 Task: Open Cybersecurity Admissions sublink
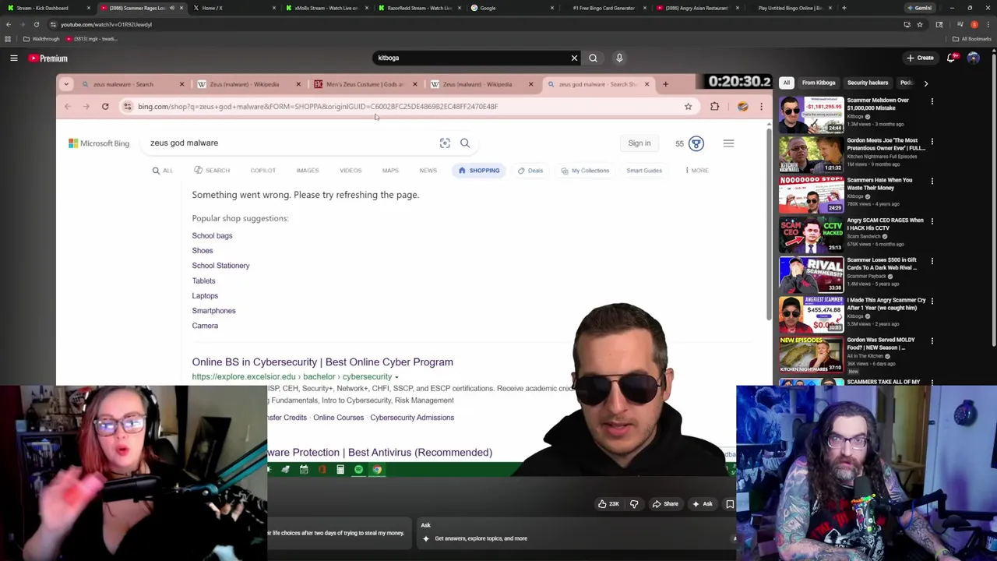(x=412, y=418)
